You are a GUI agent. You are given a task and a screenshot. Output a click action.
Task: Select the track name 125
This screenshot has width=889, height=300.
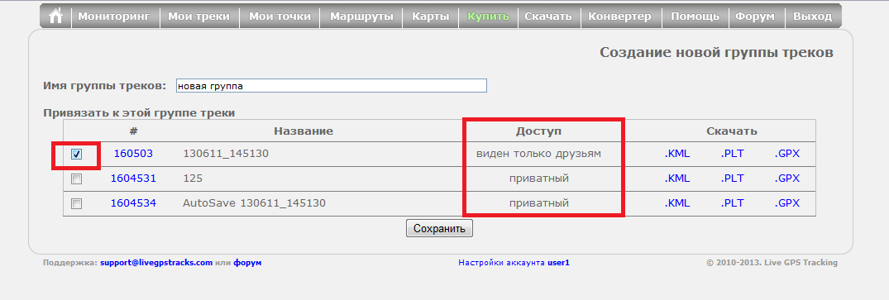[193, 178]
